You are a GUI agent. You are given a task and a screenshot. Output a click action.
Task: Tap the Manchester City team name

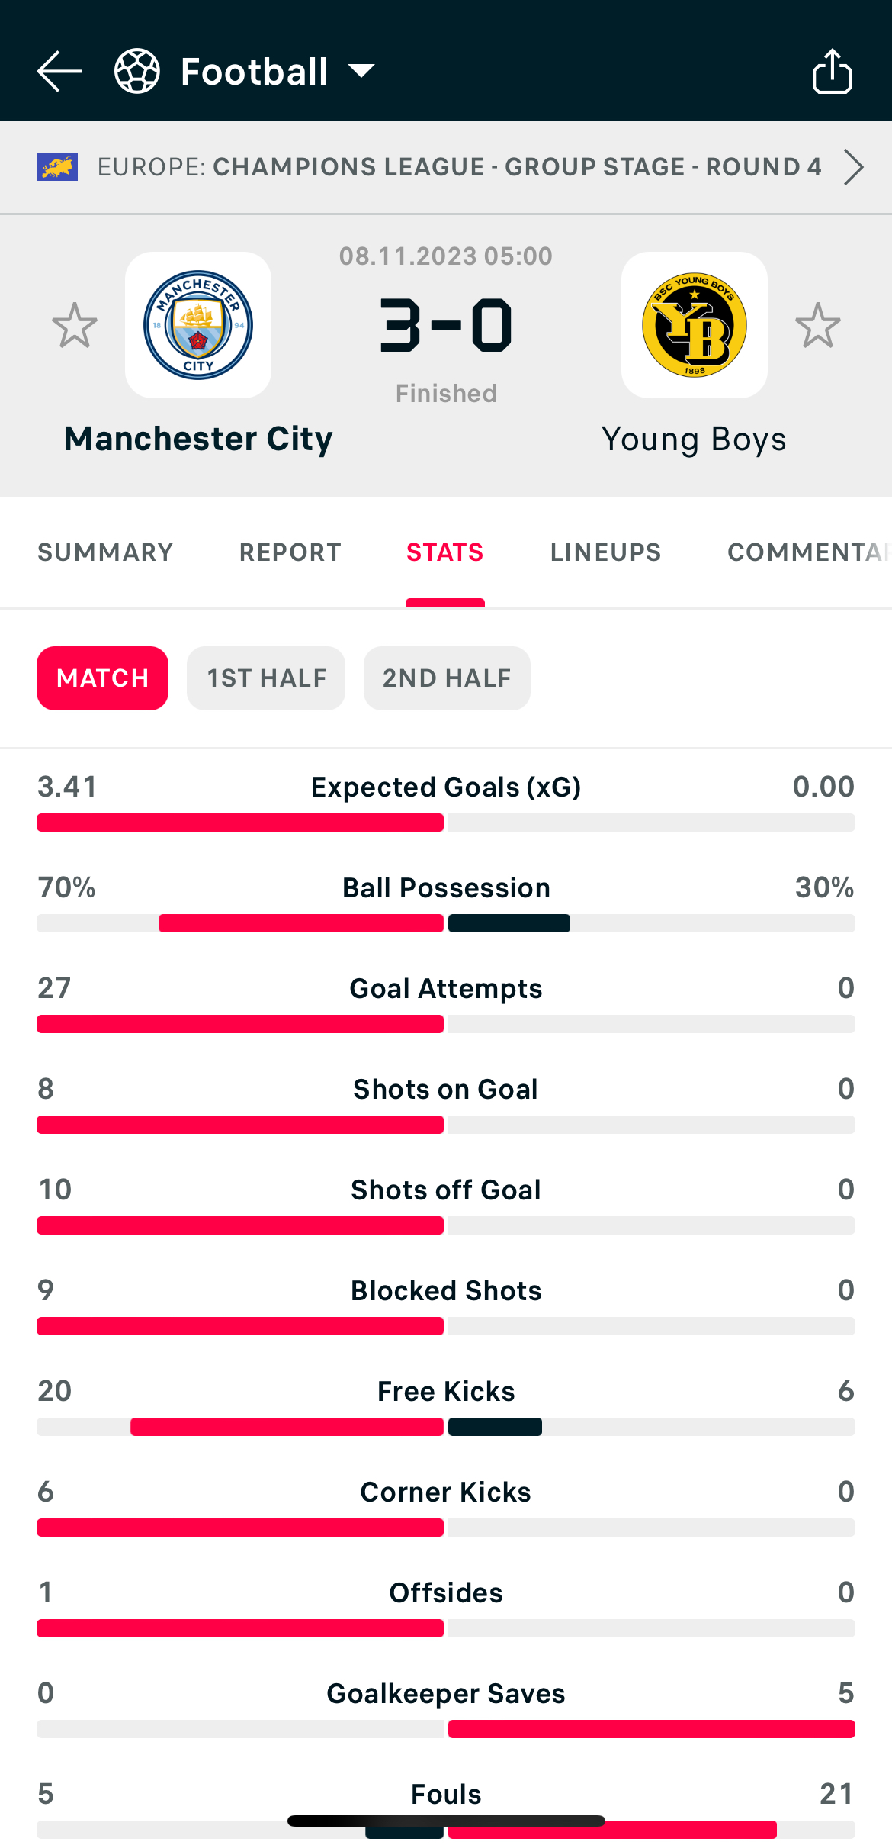point(198,440)
